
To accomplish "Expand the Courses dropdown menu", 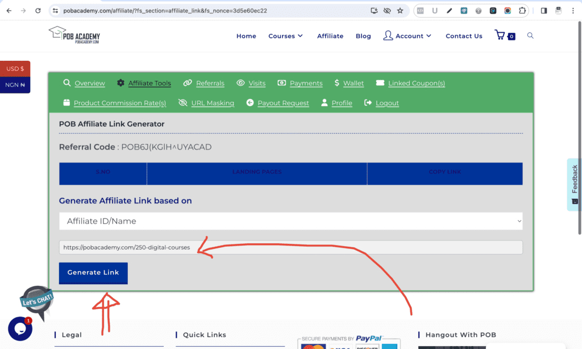I will [285, 36].
